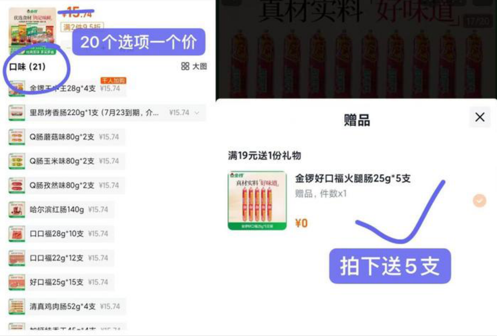This screenshot has width=497, height=336.
Task: Open thumbnail of Q肠蘑菇味 option
Action: [x=17, y=137]
